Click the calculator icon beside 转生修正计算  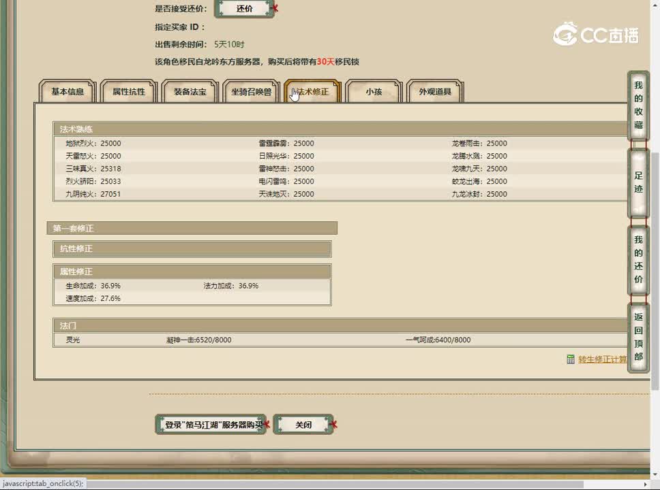571,359
